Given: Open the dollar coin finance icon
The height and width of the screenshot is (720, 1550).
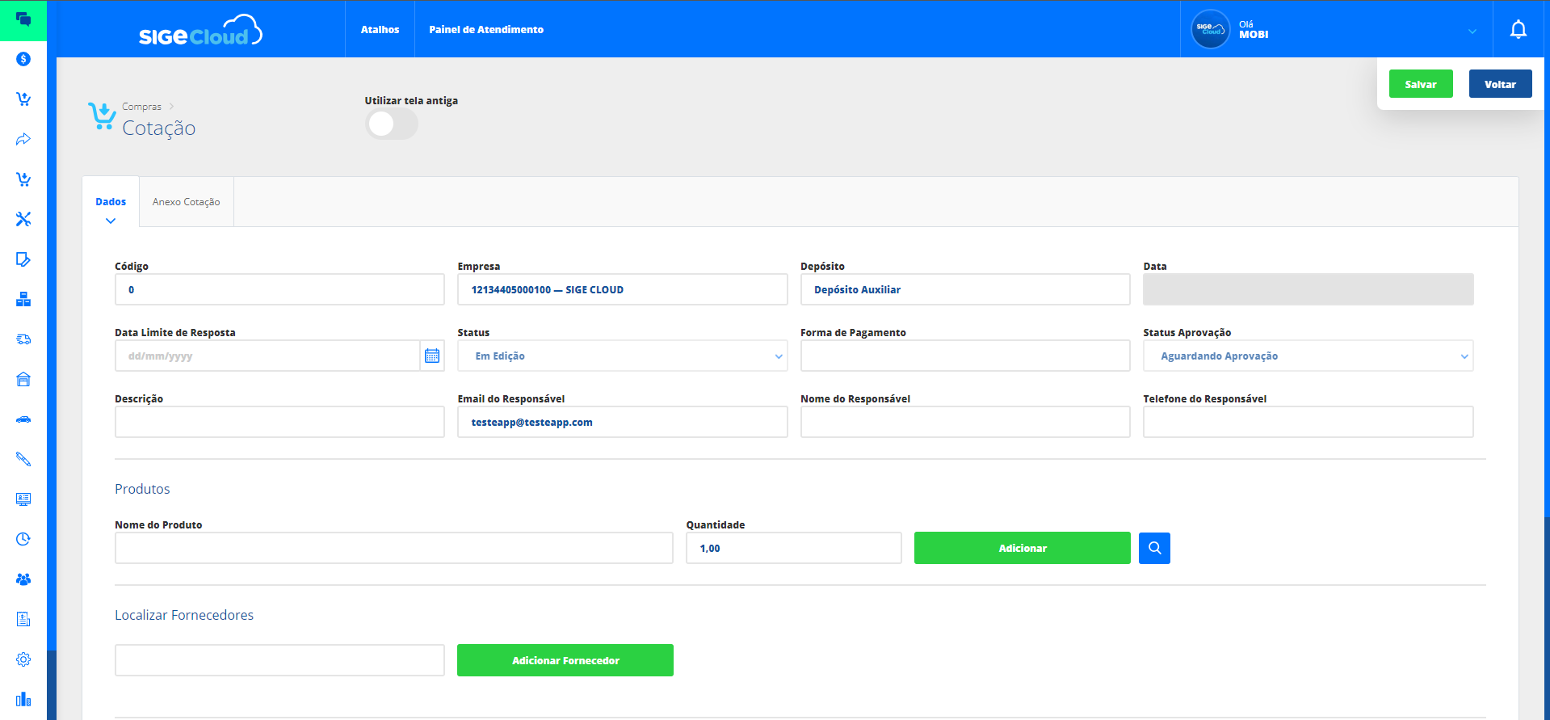Looking at the screenshot, I should [23, 59].
